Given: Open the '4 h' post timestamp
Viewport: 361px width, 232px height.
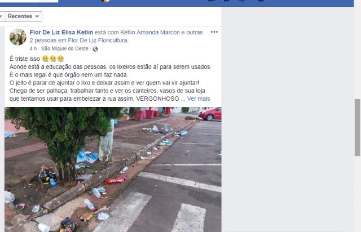Looking at the screenshot, I should 33,49.
